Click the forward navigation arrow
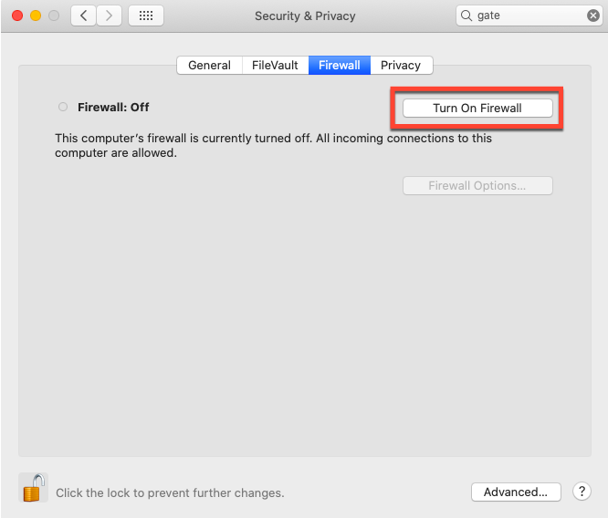Screen dimensions: 608x518 [x=110, y=16]
